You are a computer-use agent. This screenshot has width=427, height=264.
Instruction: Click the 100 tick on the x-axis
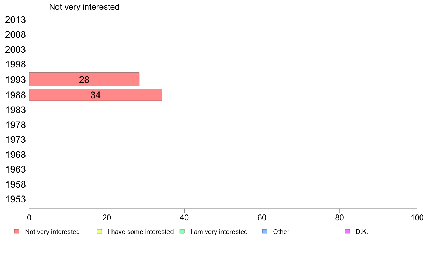pos(417,217)
